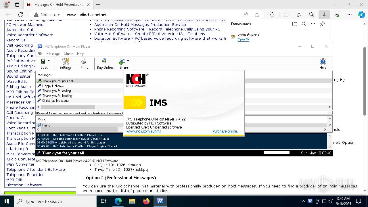Open Settings in the IMS toolbar
This screenshot has width=368, height=207.
point(66,64)
